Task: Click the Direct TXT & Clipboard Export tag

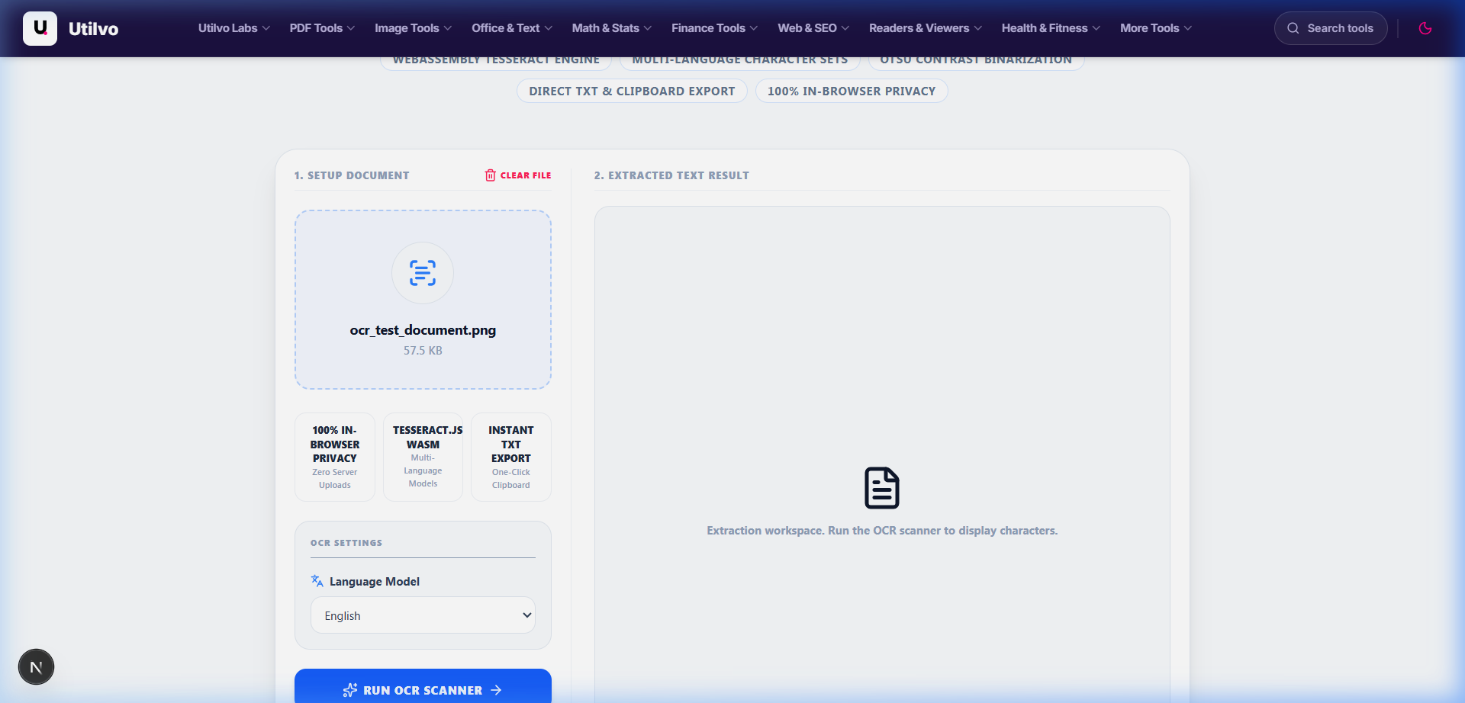Action: 632,91
